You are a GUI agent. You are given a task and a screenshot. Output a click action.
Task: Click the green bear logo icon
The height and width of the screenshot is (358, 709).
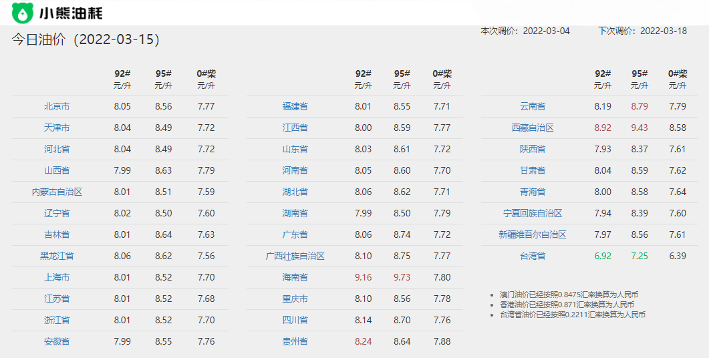tap(23, 13)
